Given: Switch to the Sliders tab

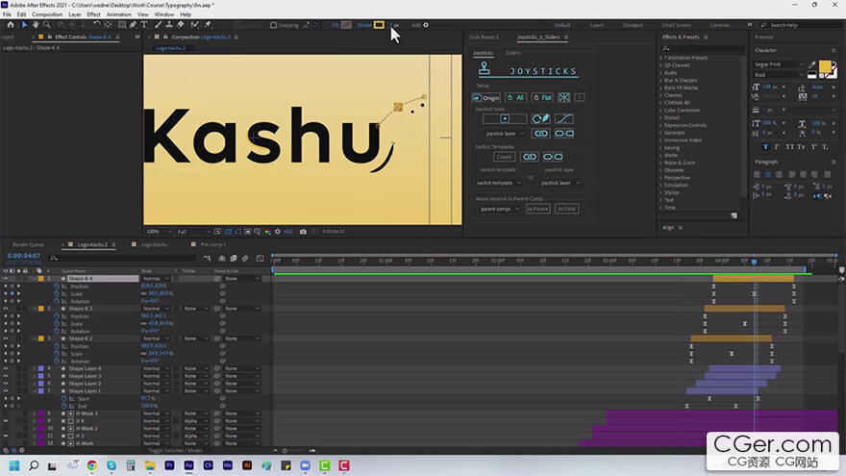Looking at the screenshot, I should tap(513, 53).
